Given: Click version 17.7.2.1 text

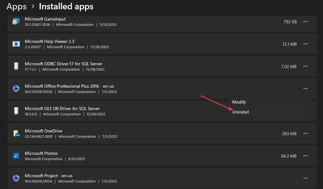Looking at the screenshot, I should click(x=30, y=69).
